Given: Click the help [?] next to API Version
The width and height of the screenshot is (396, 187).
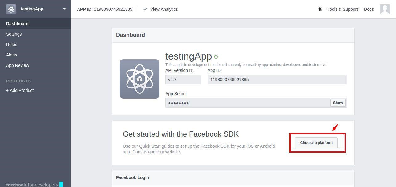Looking at the screenshot, I should 191,71.
